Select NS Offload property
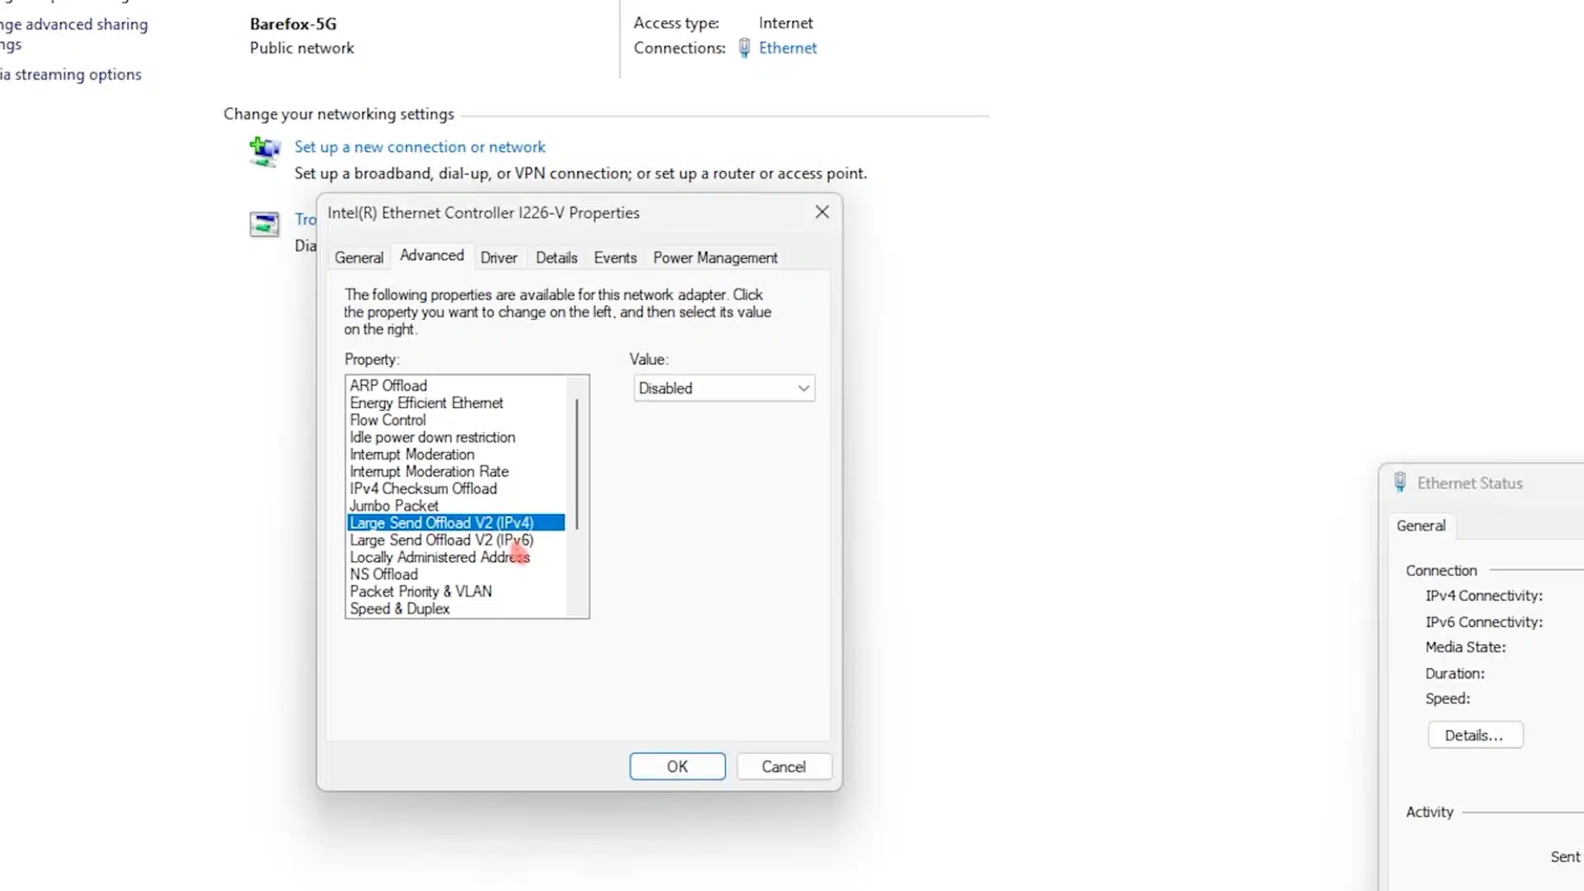Screen dimensions: 1584x891 pyautogui.click(x=455, y=574)
